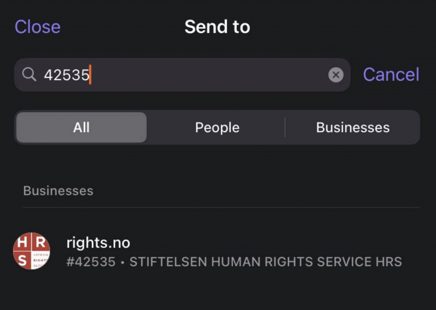This screenshot has width=436, height=310.
Task: Focus the search input field
Action: [x=204, y=75]
